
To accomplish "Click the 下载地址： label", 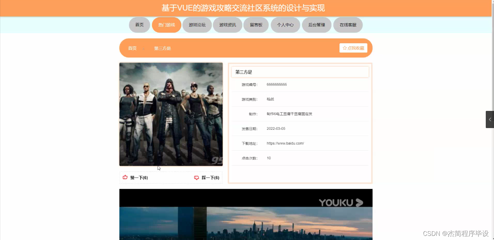I will (249, 144).
